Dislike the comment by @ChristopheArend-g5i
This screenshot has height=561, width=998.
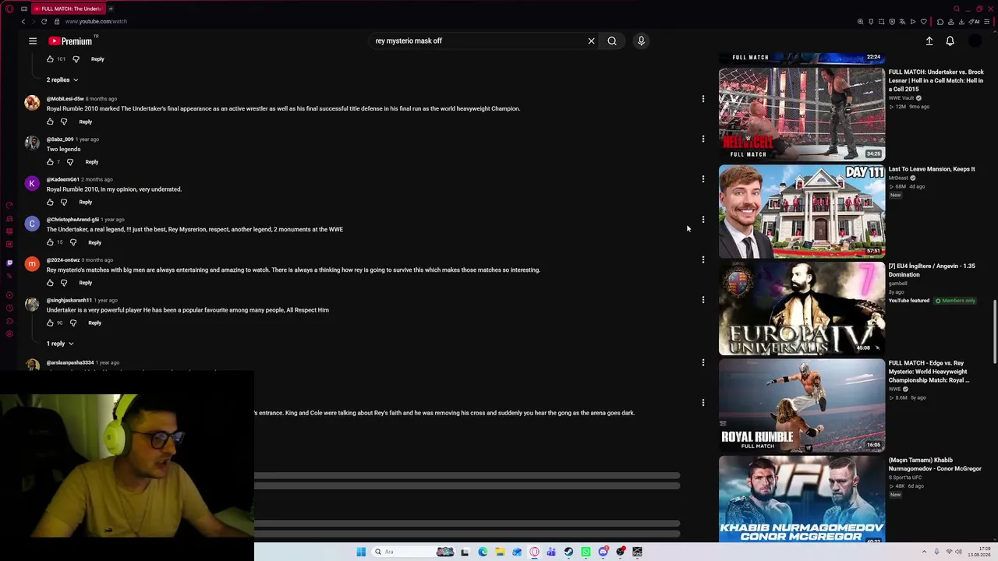[x=73, y=242]
